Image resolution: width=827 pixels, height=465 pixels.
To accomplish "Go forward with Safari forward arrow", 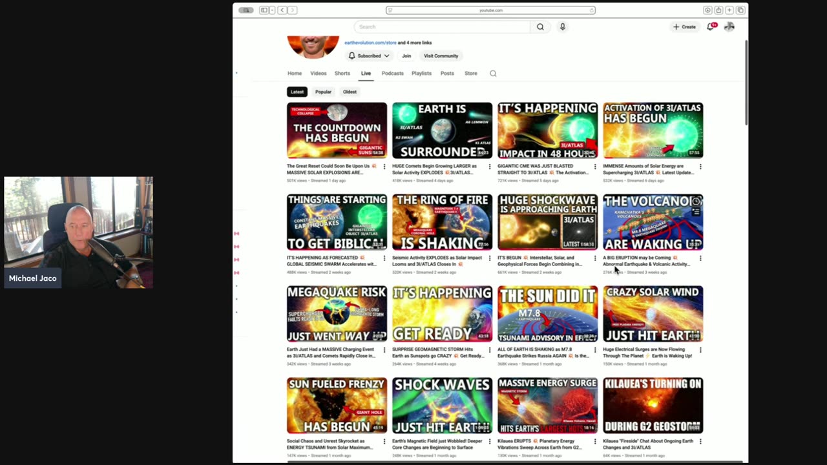I will (x=292, y=10).
